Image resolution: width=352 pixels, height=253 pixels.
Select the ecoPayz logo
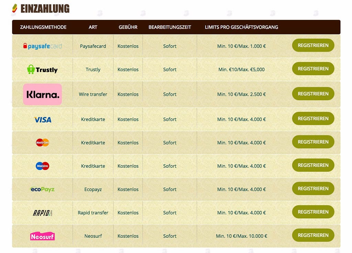tap(42, 189)
